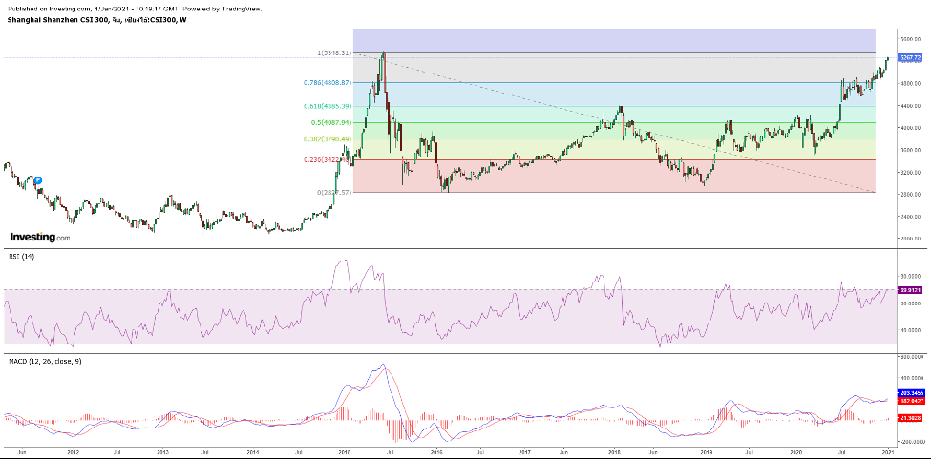Click the blue flag marker on chart
The width and height of the screenshot is (933, 459).
coord(39,178)
